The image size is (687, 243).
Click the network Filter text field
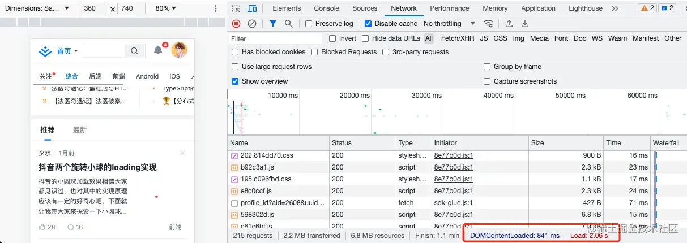click(x=275, y=38)
